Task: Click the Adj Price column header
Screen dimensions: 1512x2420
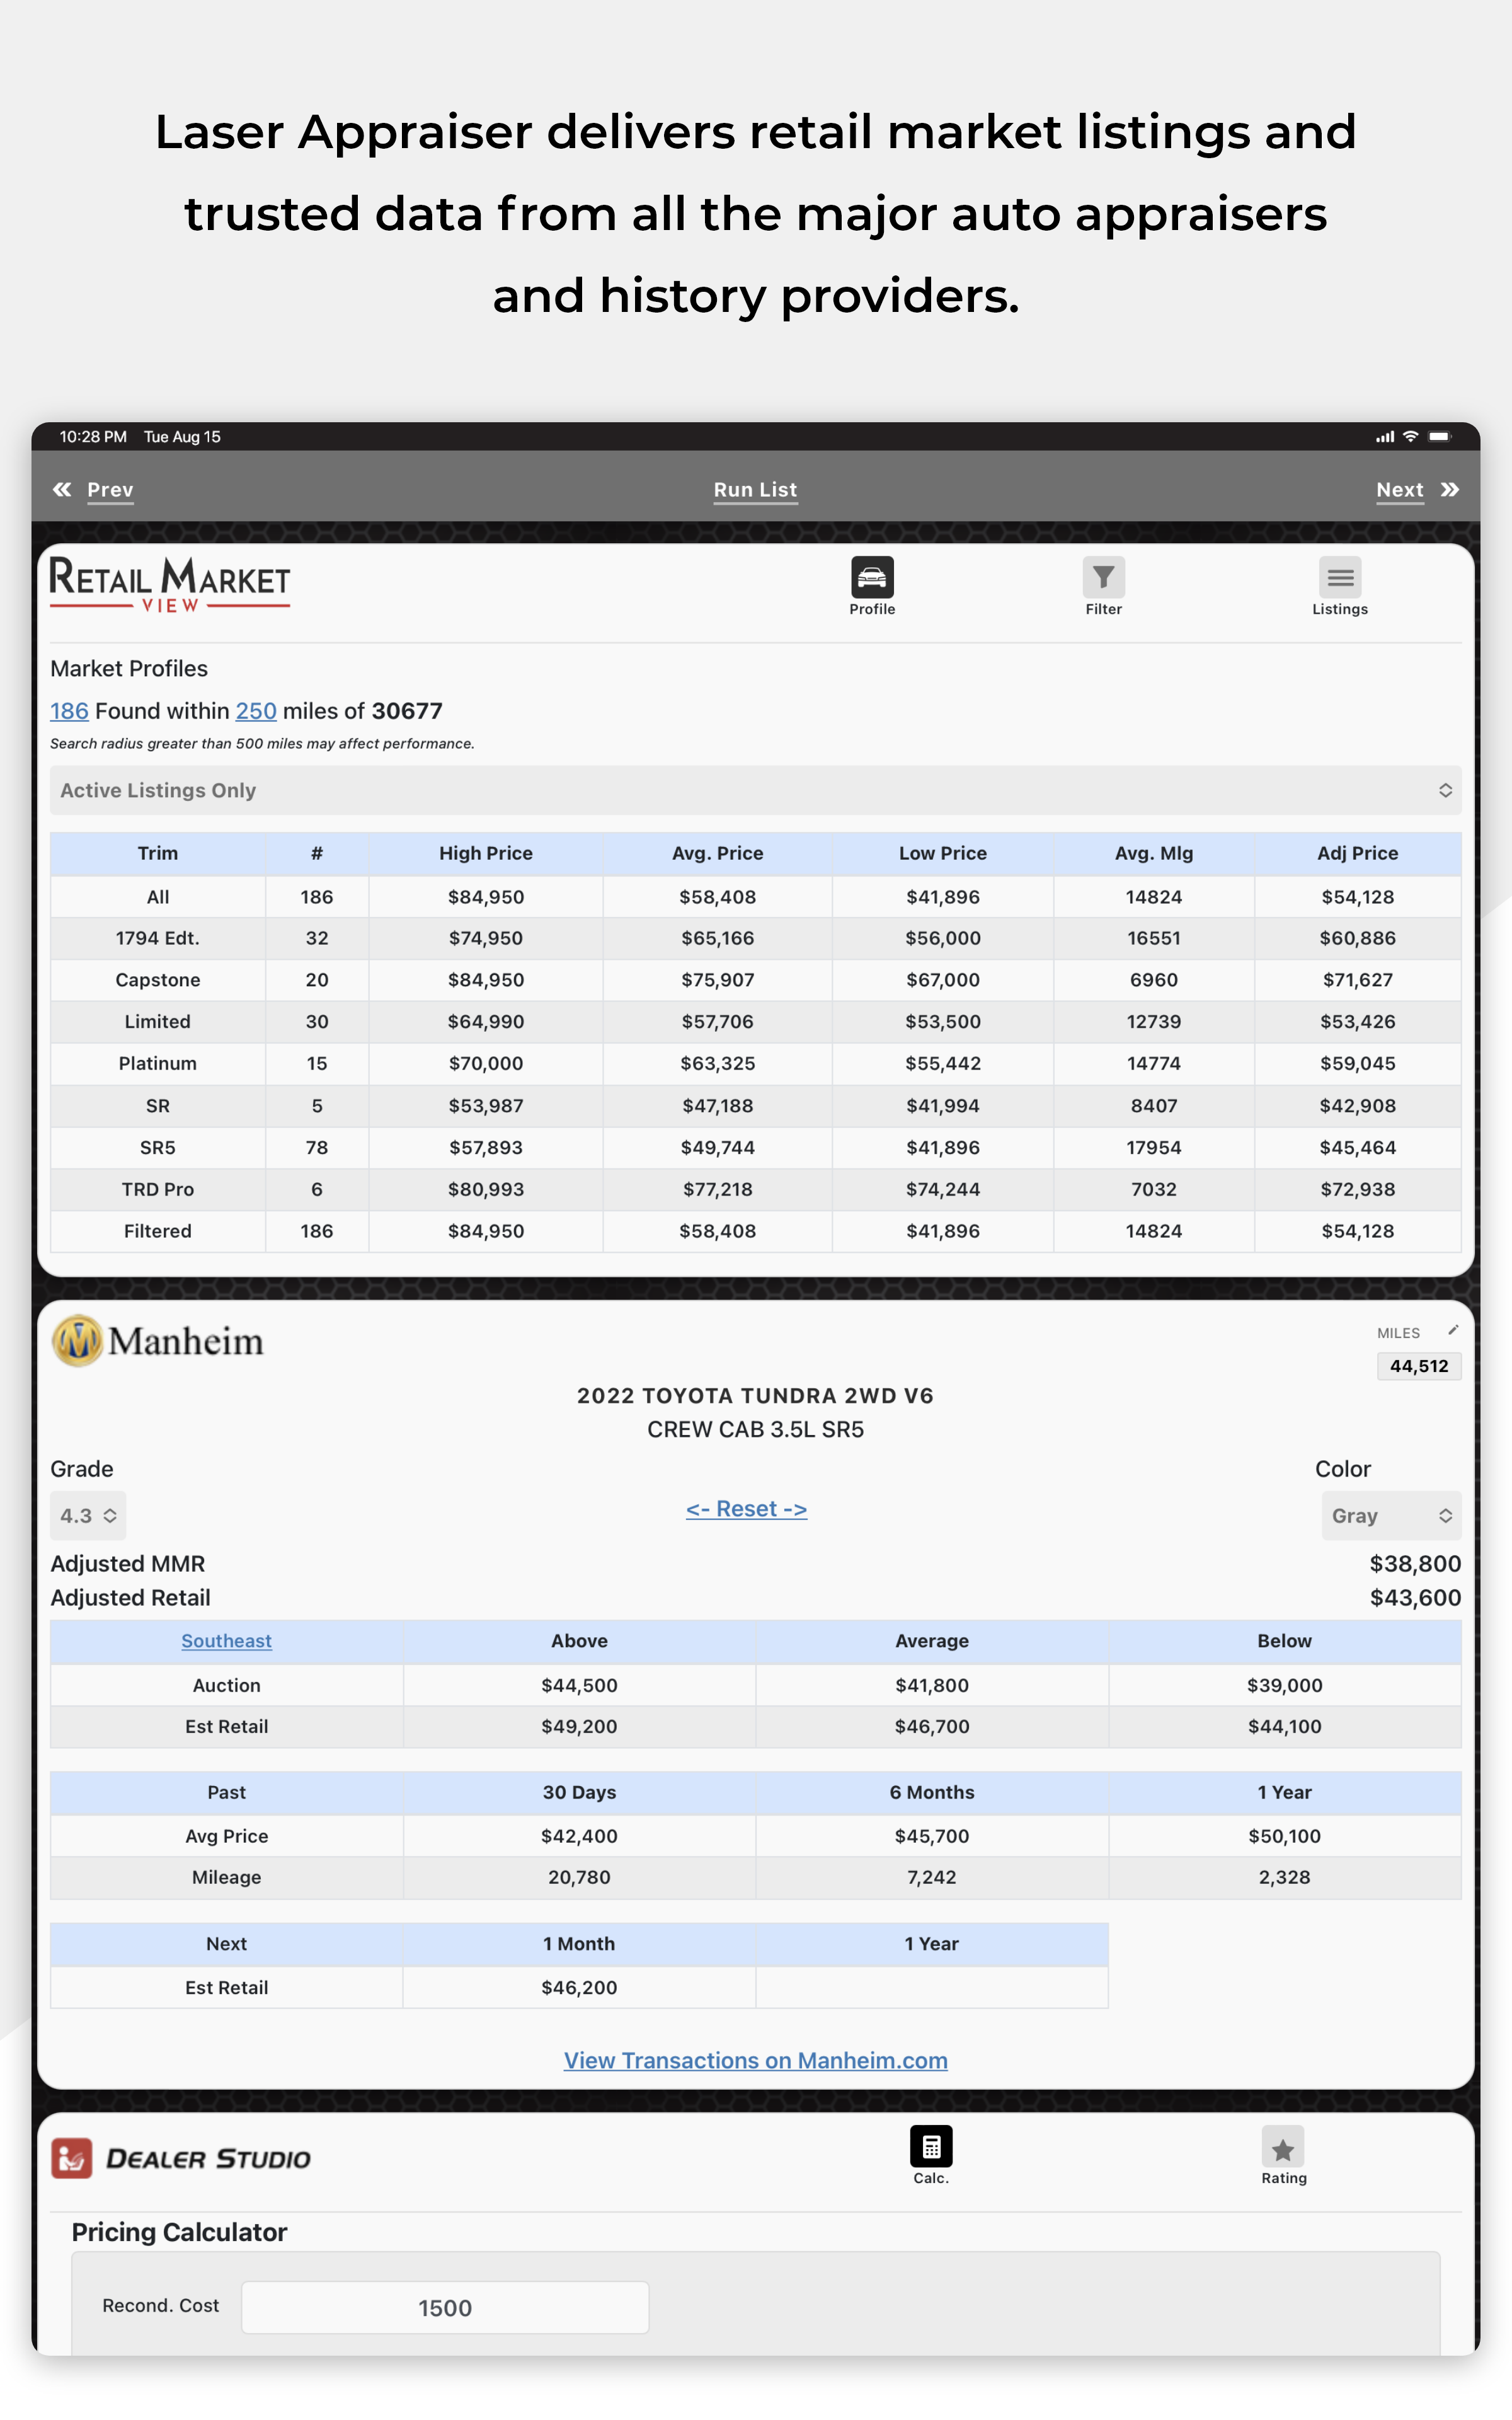Action: pyautogui.click(x=1357, y=853)
